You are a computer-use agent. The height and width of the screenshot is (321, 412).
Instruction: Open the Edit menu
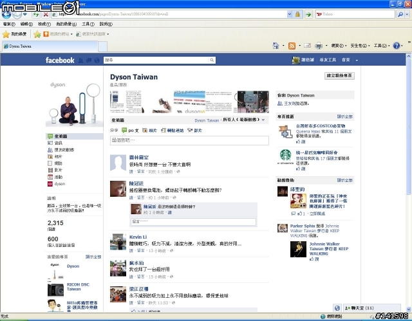point(26,24)
